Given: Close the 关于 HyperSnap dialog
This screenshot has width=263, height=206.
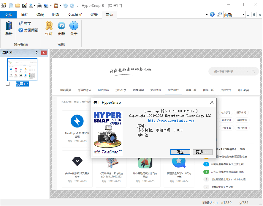Looking at the screenshot, I should (x=212, y=102).
